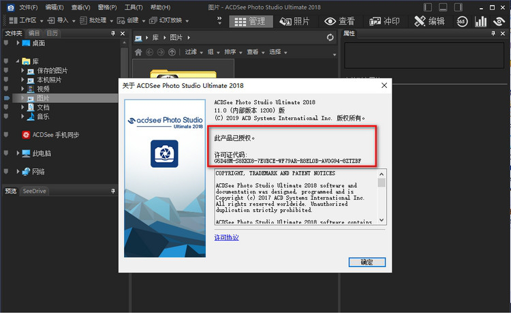Image resolution: width=511 pixels, height=325 pixels.
Task: Collapse the 库 tree node
Action: tap(18, 61)
